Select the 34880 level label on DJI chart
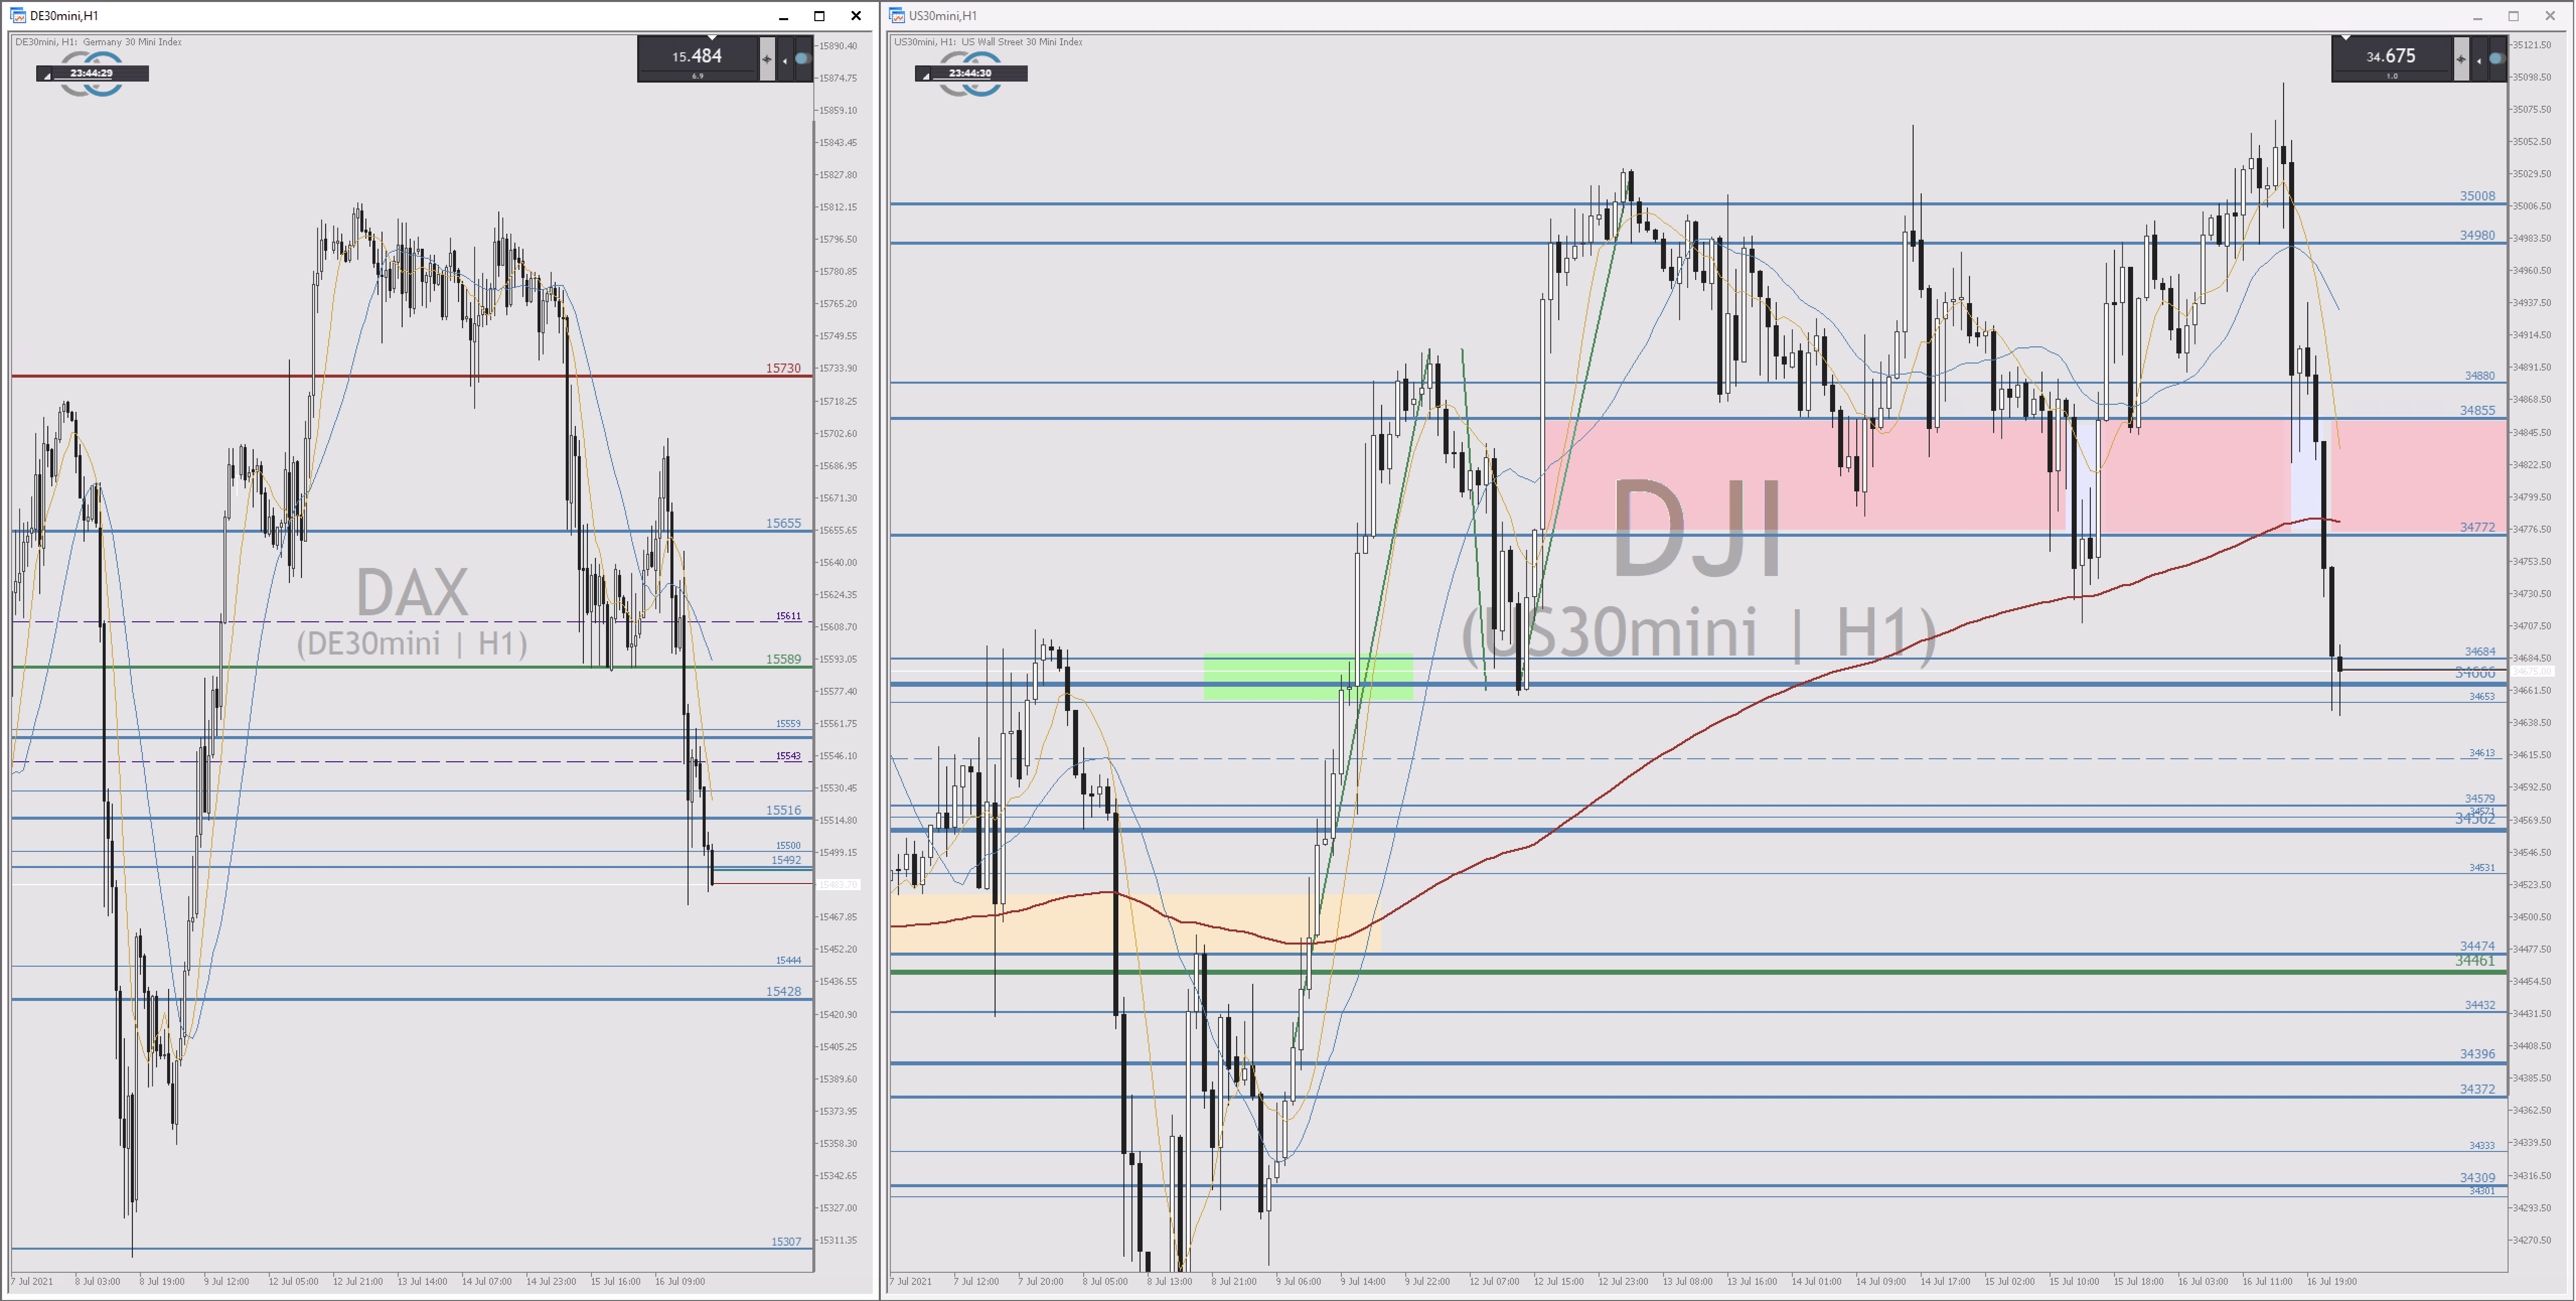Viewport: 2576px width, 1301px height. [2479, 376]
